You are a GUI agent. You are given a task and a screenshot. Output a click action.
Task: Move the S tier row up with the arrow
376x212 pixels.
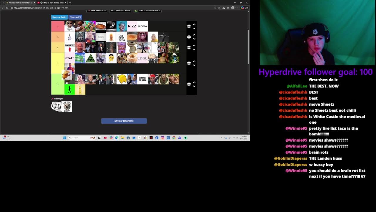(194, 24)
